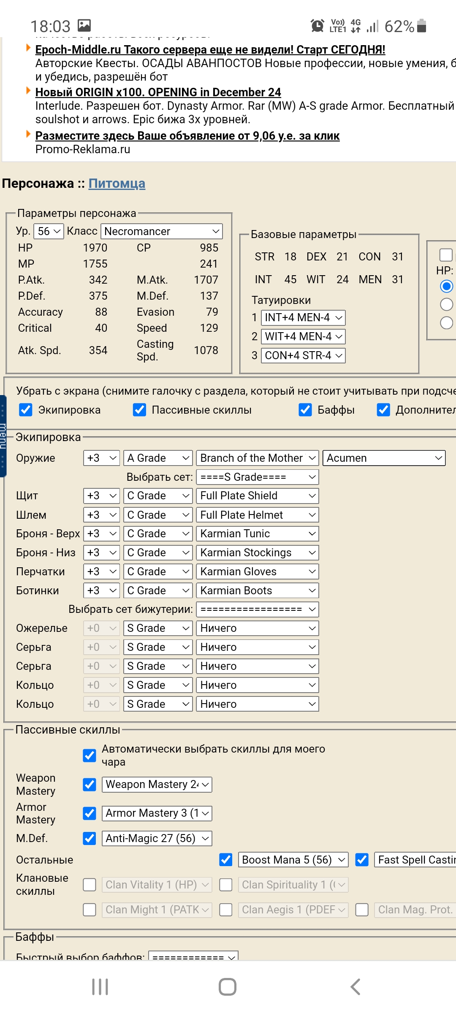Open the character level dropdown
This screenshot has height=1013, width=456.
(x=49, y=231)
